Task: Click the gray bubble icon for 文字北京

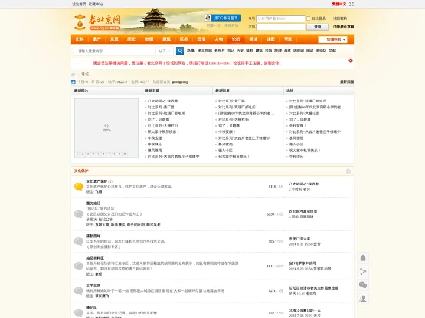Action: coord(79,291)
